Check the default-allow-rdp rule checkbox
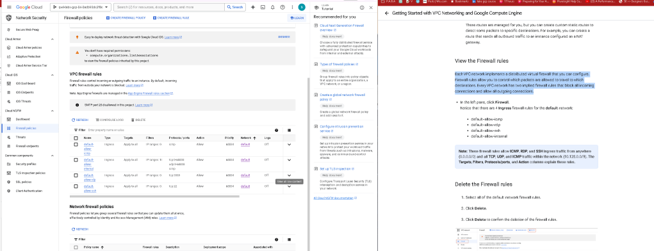 pyautogui.click(x=76, y=175)
